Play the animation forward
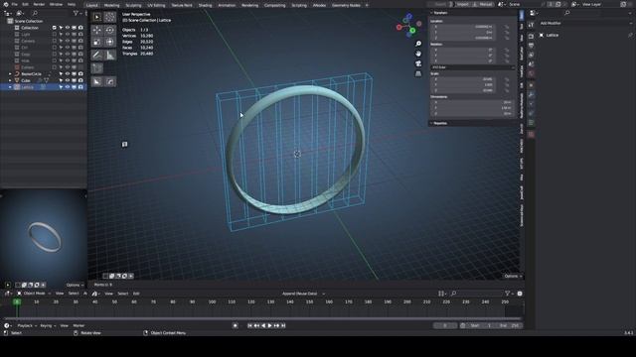The height and width of the screenshot is (357, 636). [x=269, y=325]
